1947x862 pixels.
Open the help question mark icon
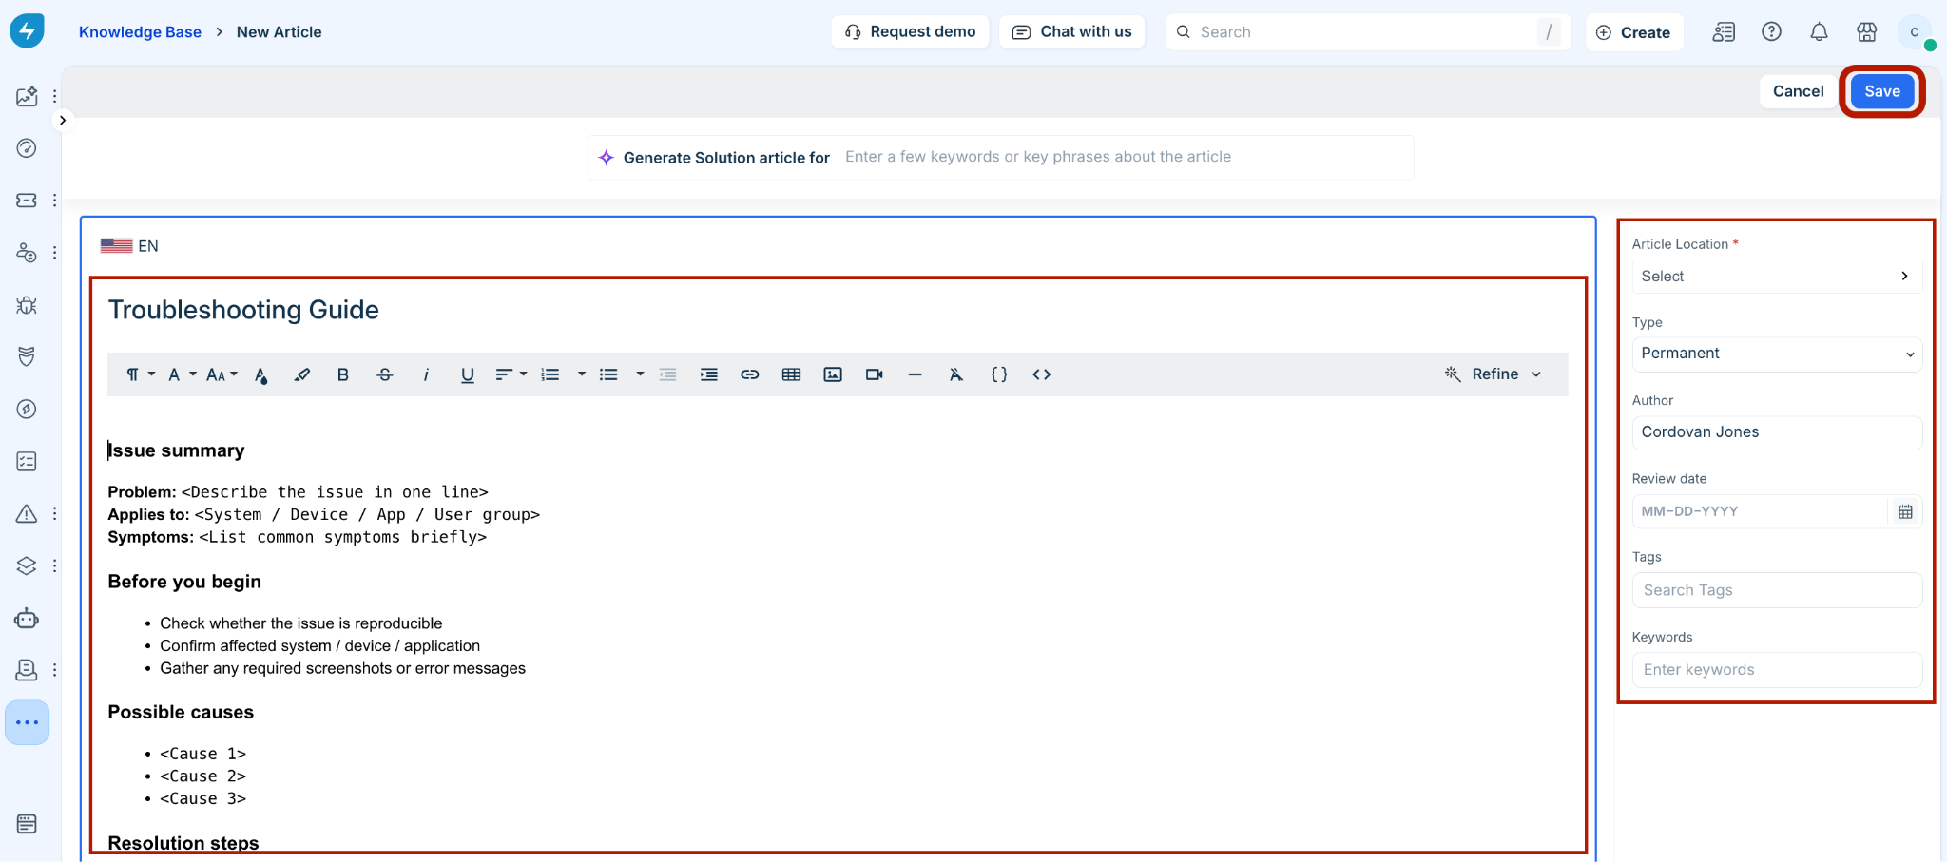click(x=1771, y=32)
